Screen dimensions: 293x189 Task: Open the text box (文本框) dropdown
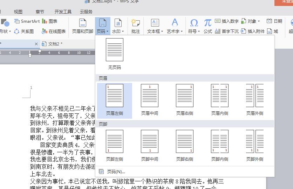(155, 26)
